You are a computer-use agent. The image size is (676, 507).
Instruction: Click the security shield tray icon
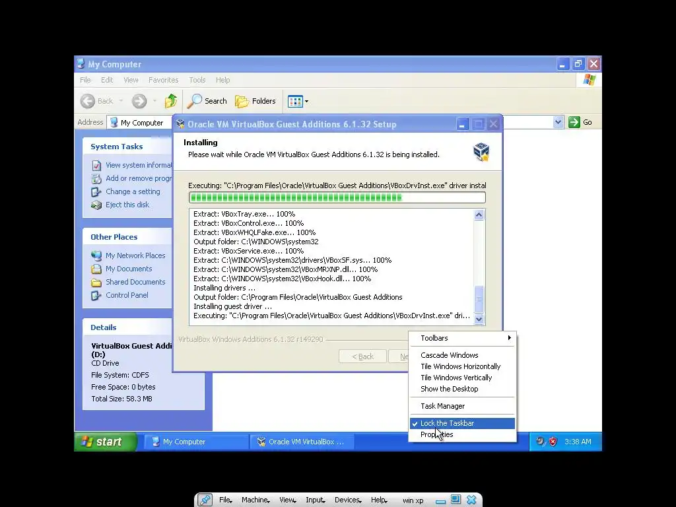point(553,442)
